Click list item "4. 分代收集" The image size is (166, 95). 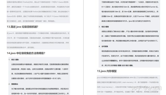(x=103, y=46)
